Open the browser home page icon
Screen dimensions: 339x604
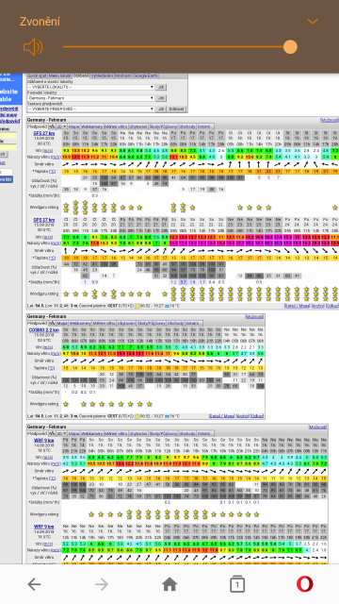click(169, 584)
